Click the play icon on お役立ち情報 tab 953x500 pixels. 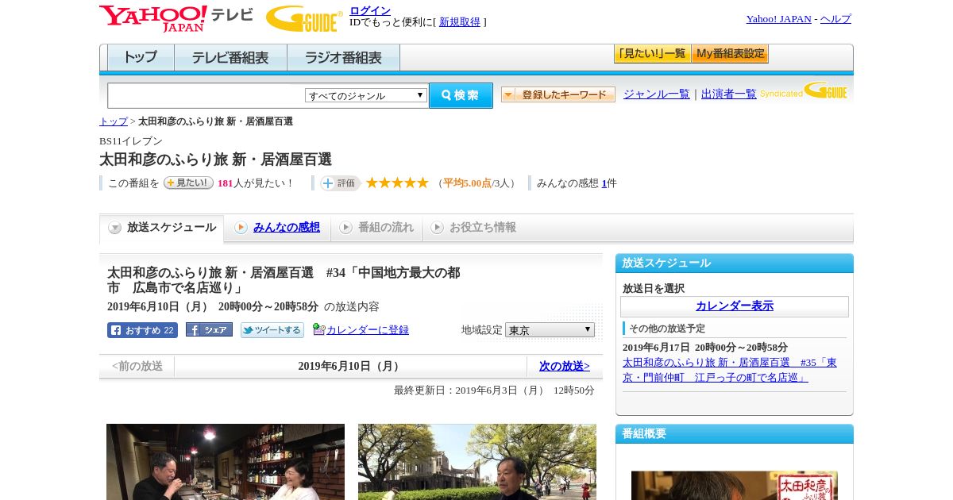[437, 228]
